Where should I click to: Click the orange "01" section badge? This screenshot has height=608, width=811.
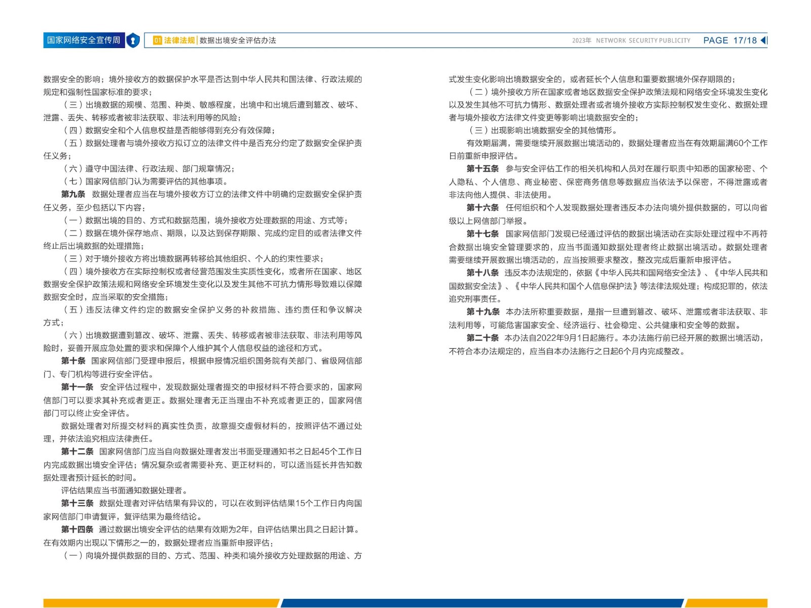157,41
